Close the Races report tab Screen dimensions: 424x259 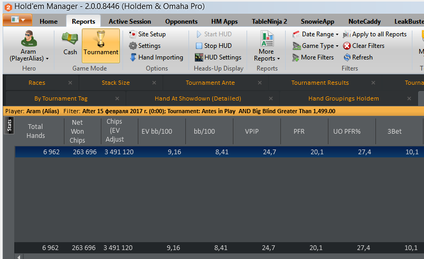70,83
